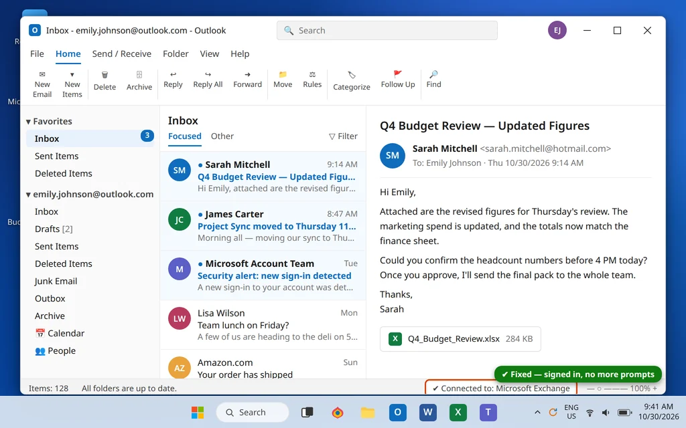Open the Wi-Fi network icon
Screen dimensions: 686x428
590,412
